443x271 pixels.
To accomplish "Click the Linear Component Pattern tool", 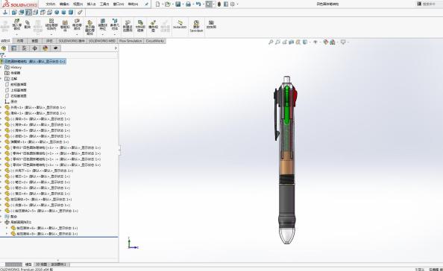I will pyautogui.click(x=51, y=25).
